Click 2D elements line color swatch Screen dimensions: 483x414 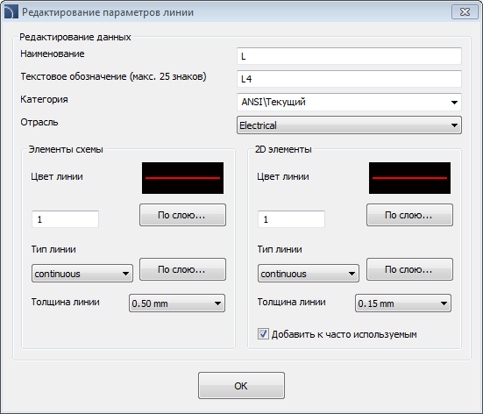[409, 178]
